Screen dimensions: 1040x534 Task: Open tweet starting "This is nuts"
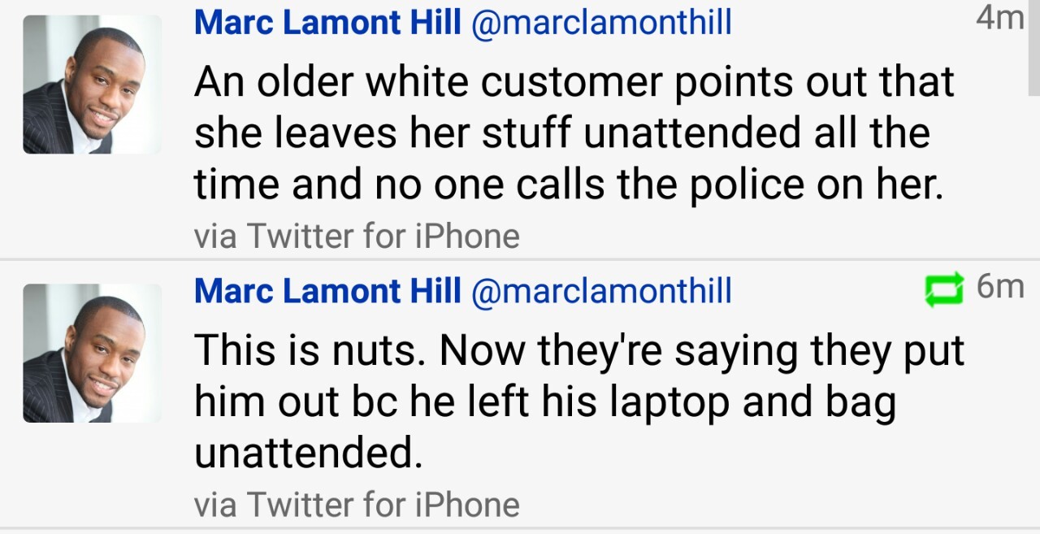(569, 402)
